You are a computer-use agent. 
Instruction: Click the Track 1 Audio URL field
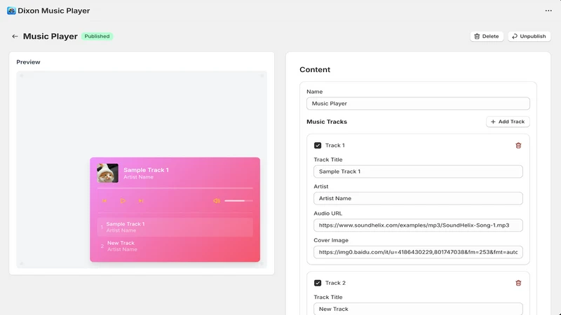tap(418, 225)
